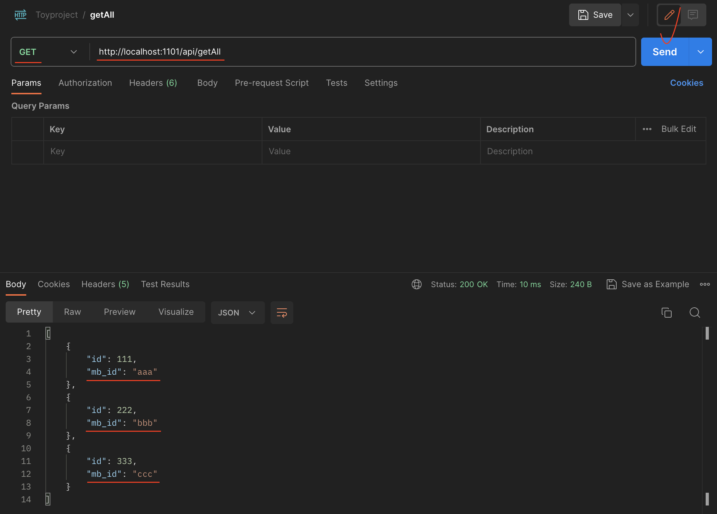This screenshot has width=717, height=514.
Task: Open the comments icon panel
Action: pyautogui.click(x=693, y=15)
